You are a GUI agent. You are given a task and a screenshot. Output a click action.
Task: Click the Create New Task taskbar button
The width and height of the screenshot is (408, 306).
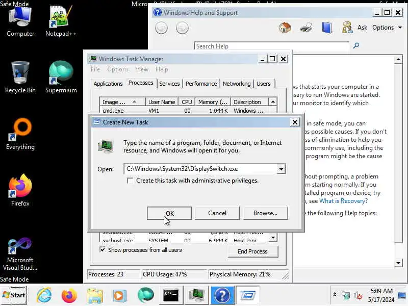(x=248, y=295)
